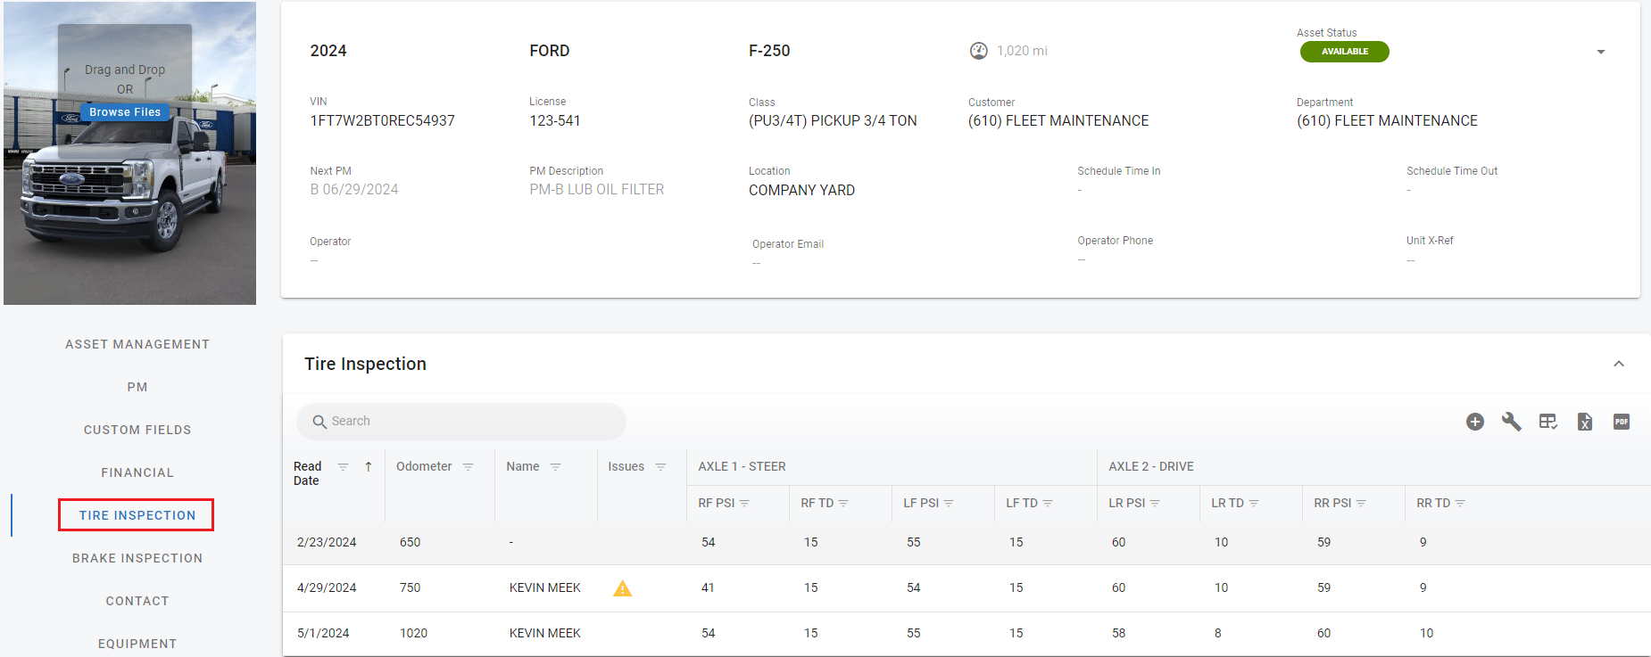Expand the asset details dropdown arrow
The width and height of the screenshot is (1651, 657).
[1601, 52]
